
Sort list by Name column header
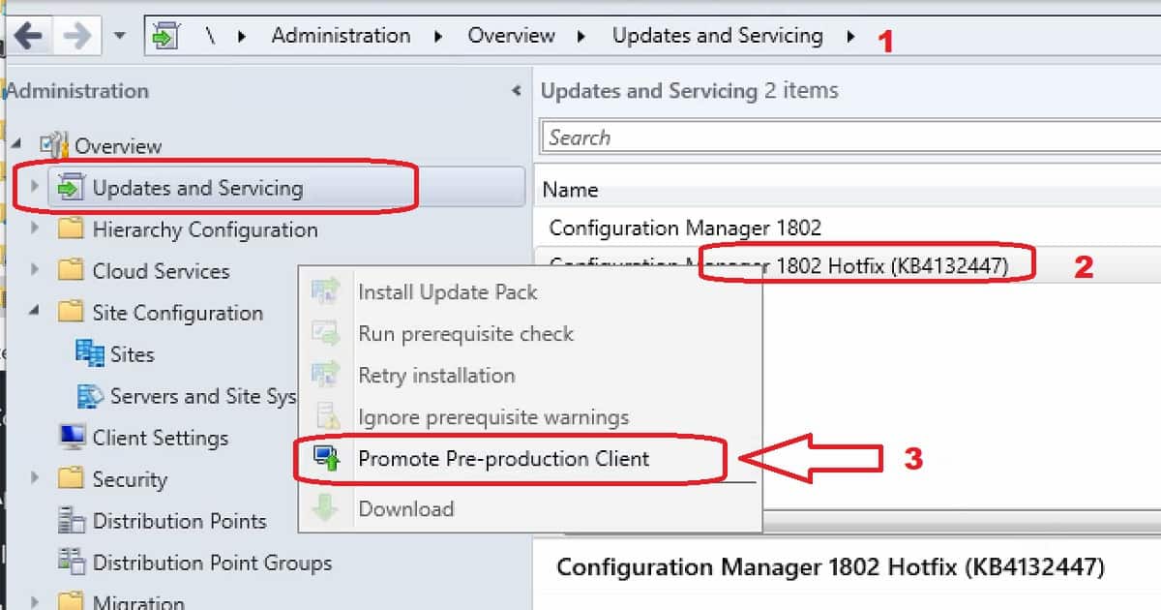570,190
